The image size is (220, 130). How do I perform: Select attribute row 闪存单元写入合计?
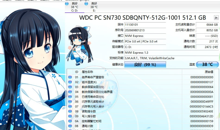tap(141, 106)
